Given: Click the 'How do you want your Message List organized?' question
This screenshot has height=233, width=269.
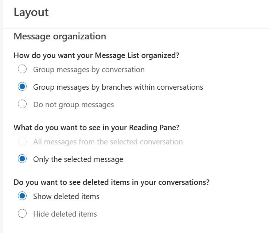Looking at the screenshot, I should point(96,55).
